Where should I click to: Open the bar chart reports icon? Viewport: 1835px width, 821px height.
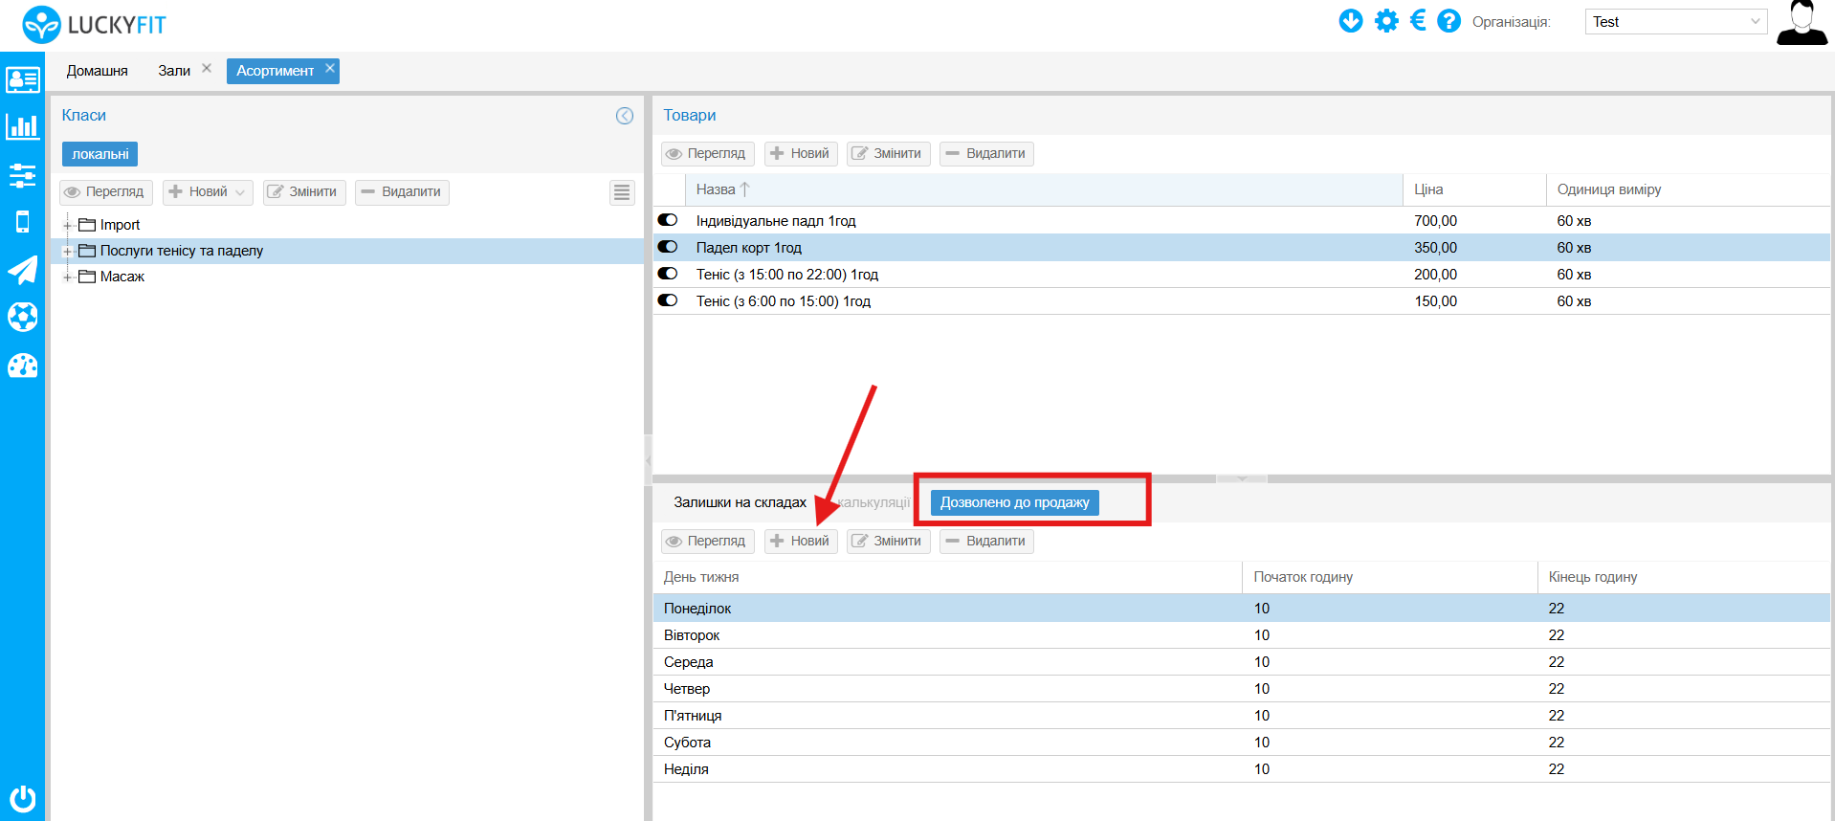pos(23,126)
